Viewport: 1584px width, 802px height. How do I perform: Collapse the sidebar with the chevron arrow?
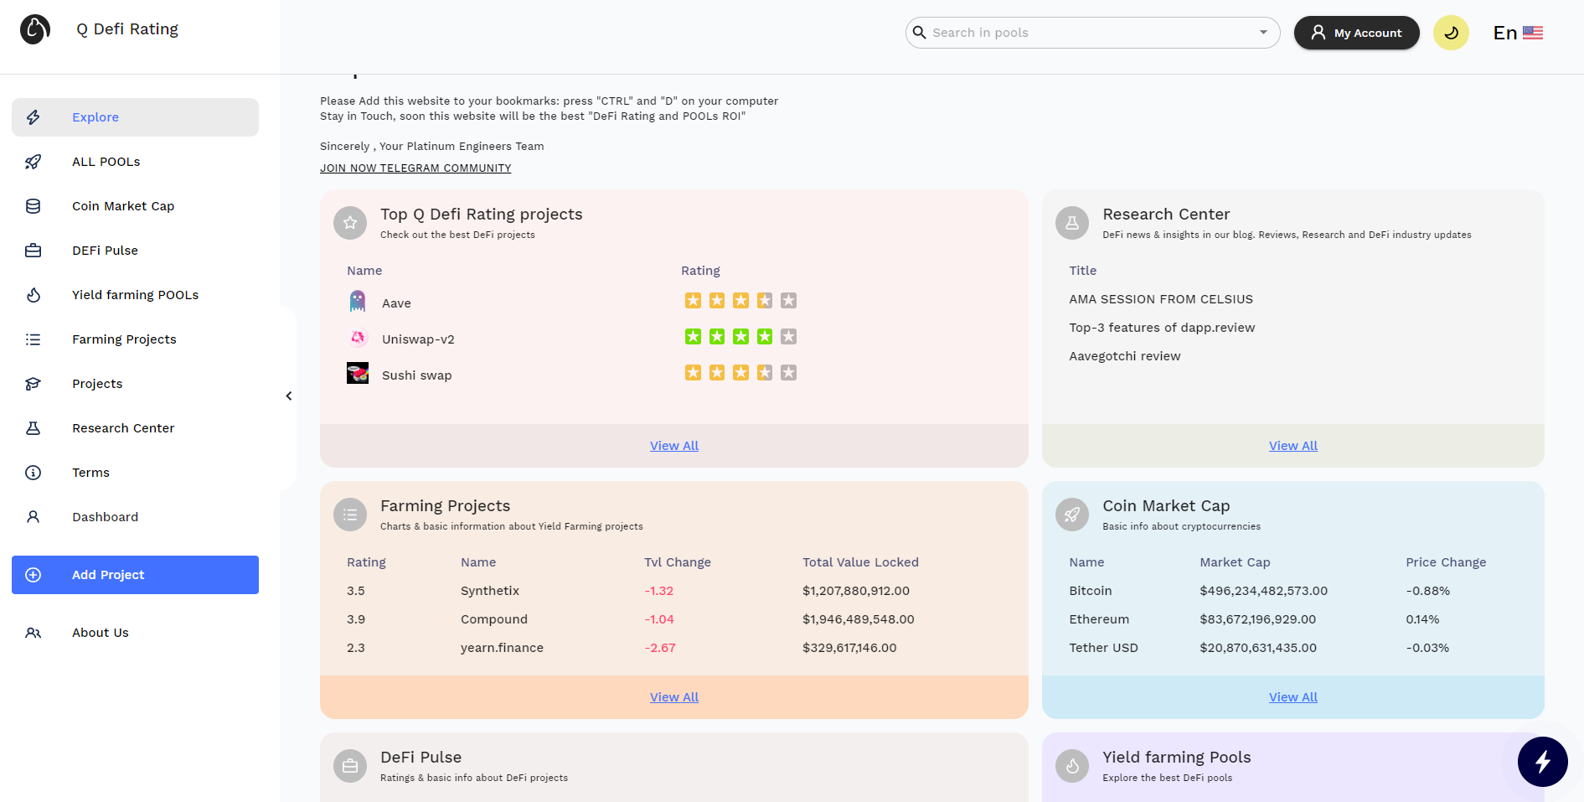[289, 396]
